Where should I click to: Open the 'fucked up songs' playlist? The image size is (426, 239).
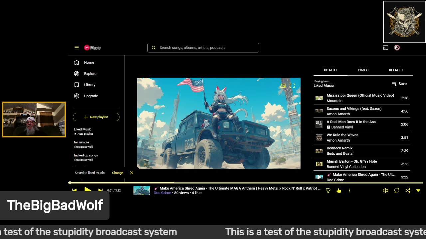click(x=96, y=157)
